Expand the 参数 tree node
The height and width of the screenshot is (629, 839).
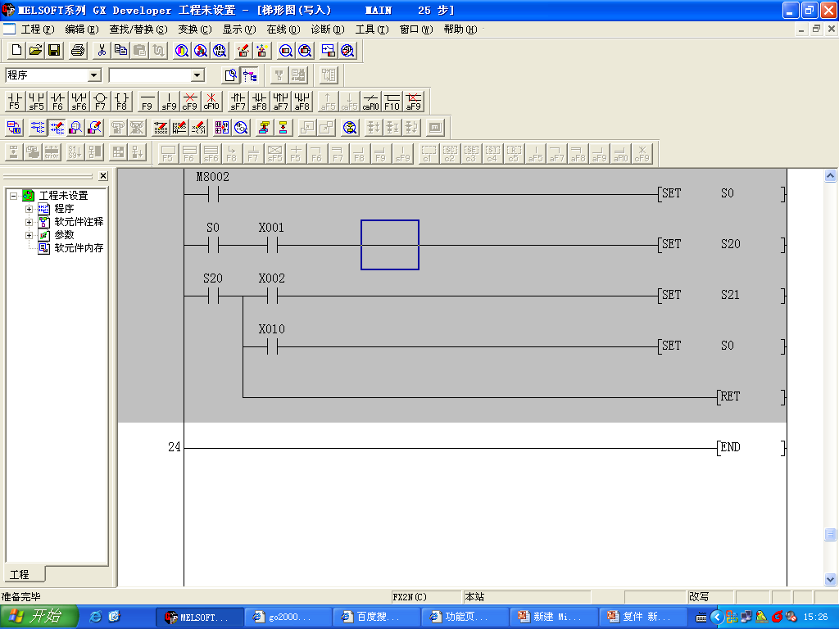click(x=29, y=235)
